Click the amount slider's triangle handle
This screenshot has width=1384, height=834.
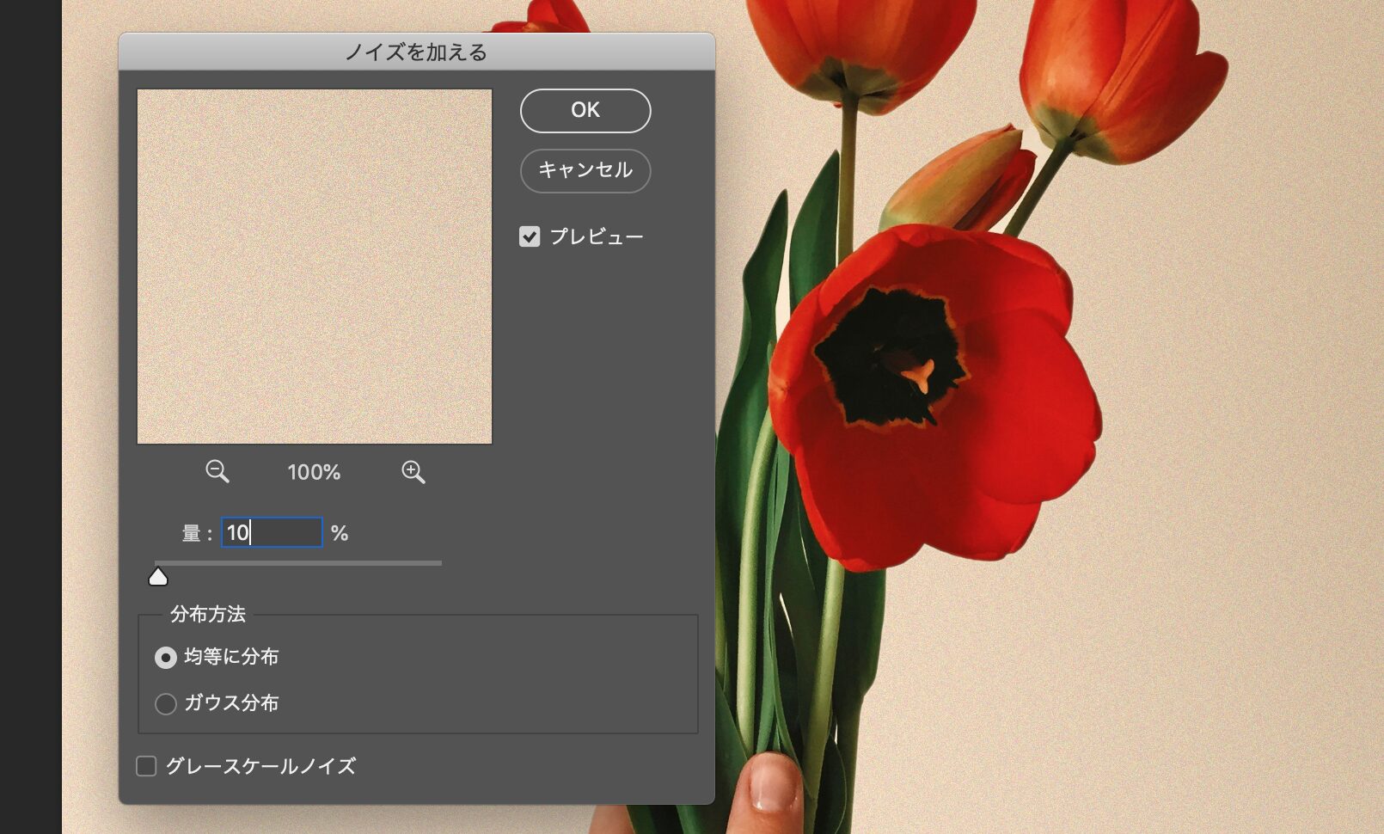[x=158, y=577]
